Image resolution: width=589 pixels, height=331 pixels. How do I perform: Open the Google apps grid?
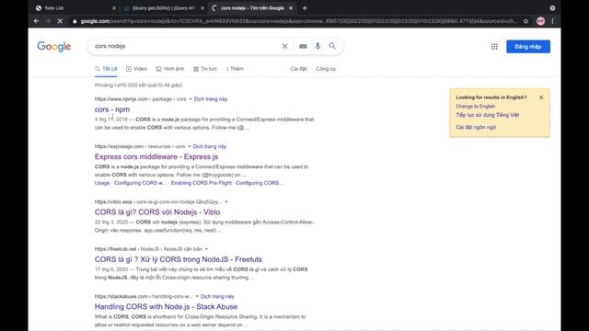pos(494,47)
